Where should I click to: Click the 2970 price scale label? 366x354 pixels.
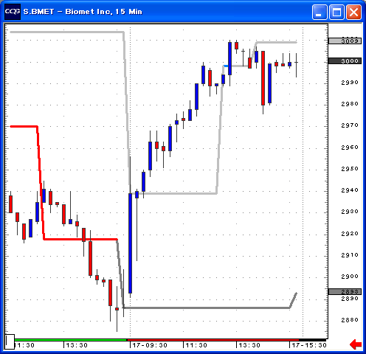(350, 125)
